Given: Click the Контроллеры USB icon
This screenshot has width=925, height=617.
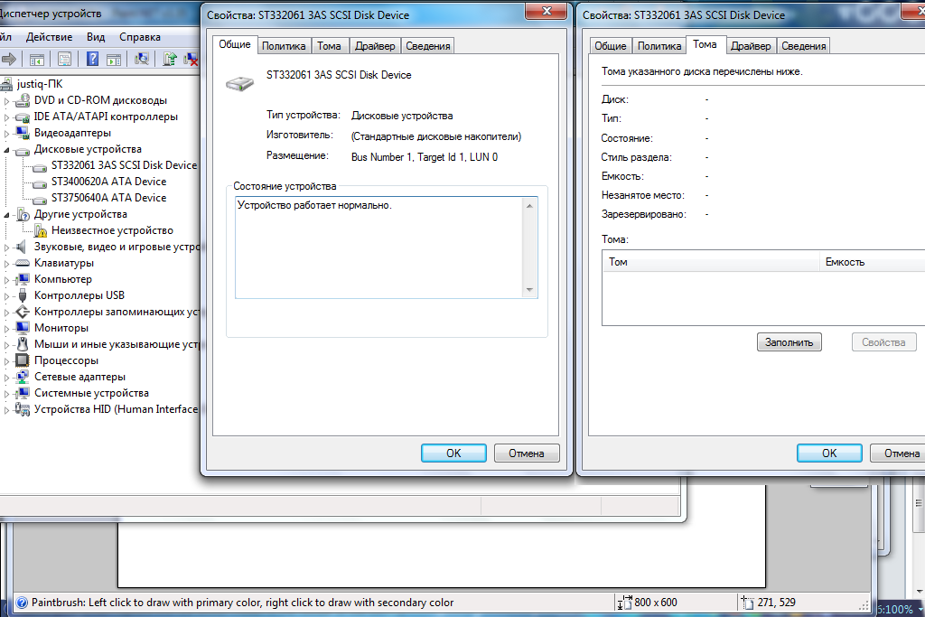Looking at the screenshot, I should (x=23, y=295).
